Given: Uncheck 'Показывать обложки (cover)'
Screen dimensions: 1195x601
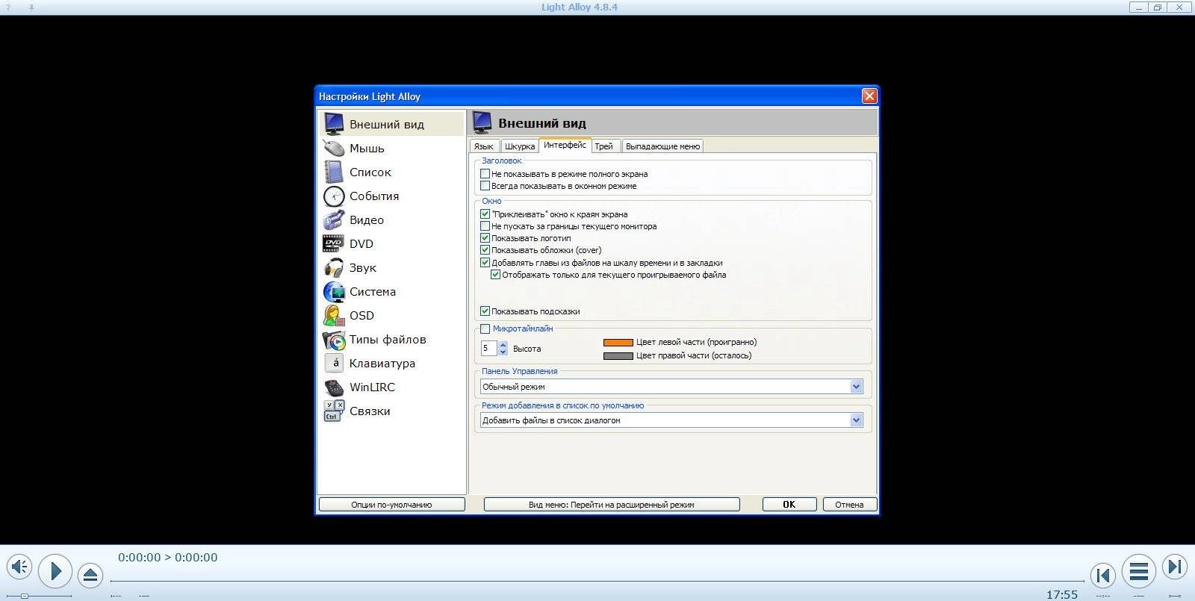Looking at the screenshot, I should (x=485, y=249).
